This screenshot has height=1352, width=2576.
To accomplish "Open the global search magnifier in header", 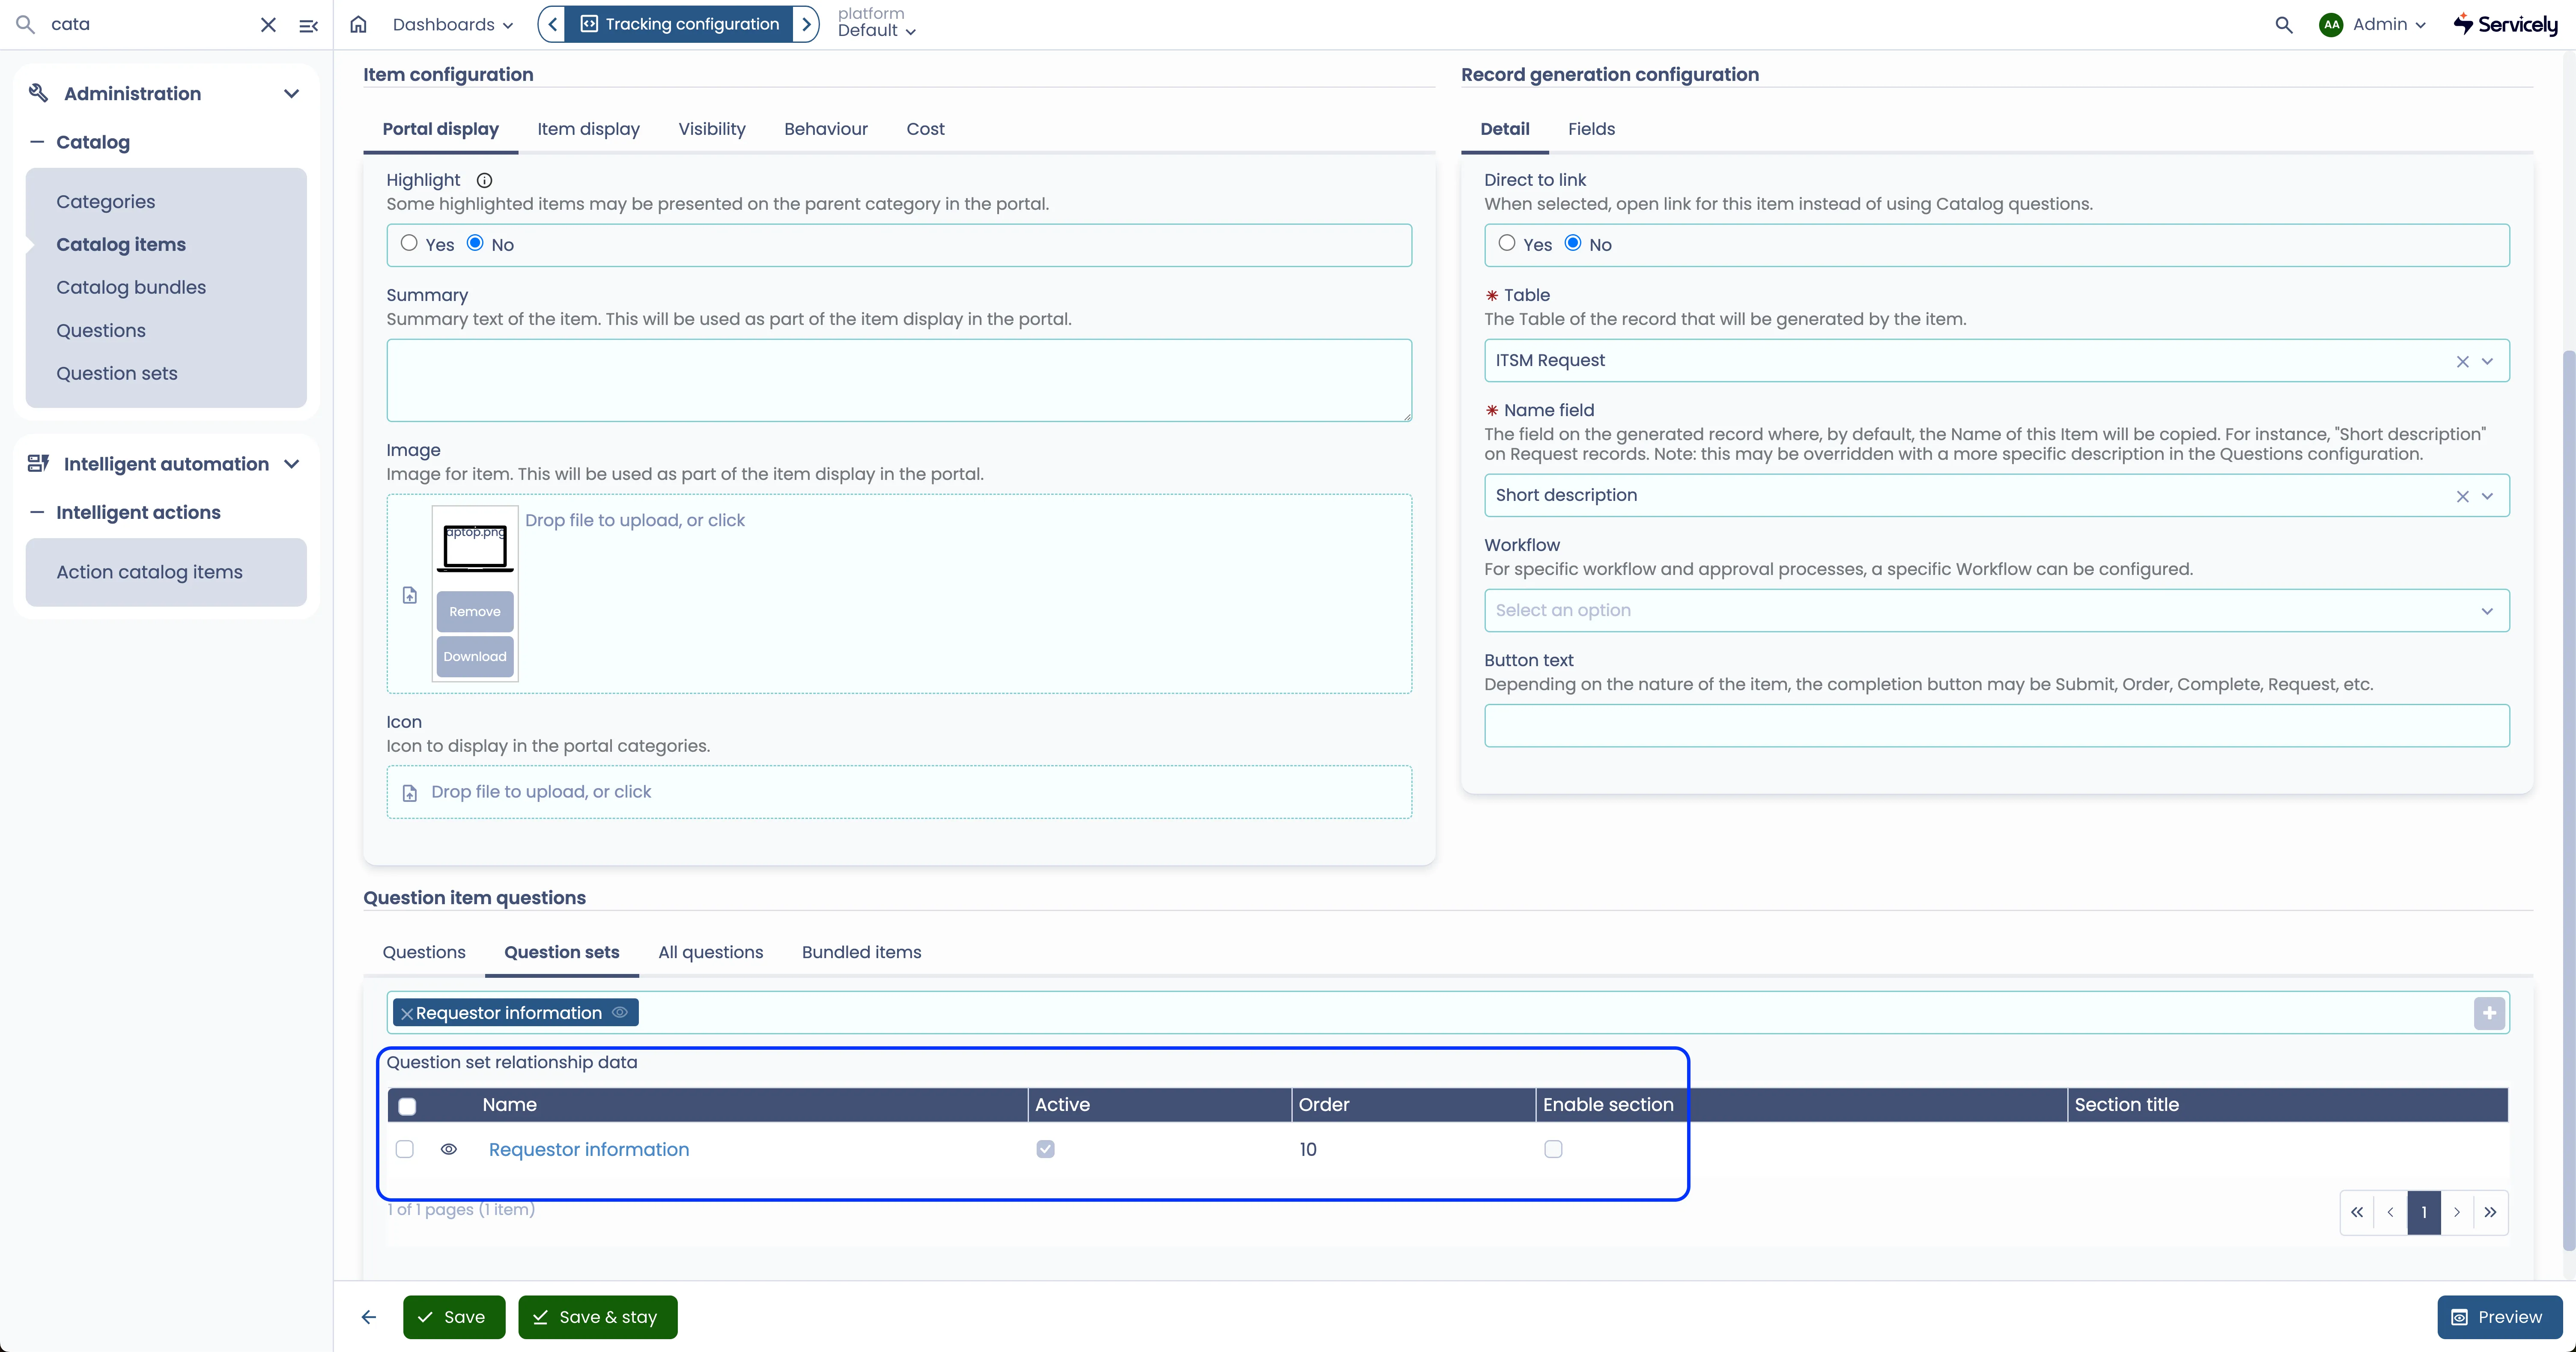I will (x=2283, y=25).
